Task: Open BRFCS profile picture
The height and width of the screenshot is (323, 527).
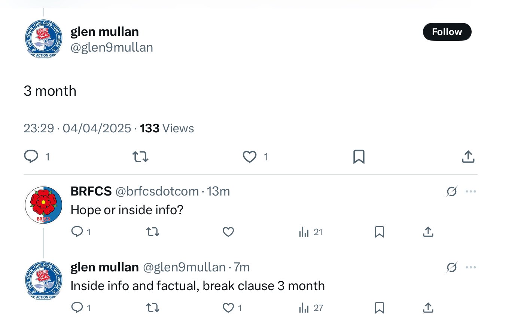Action: 43,205
